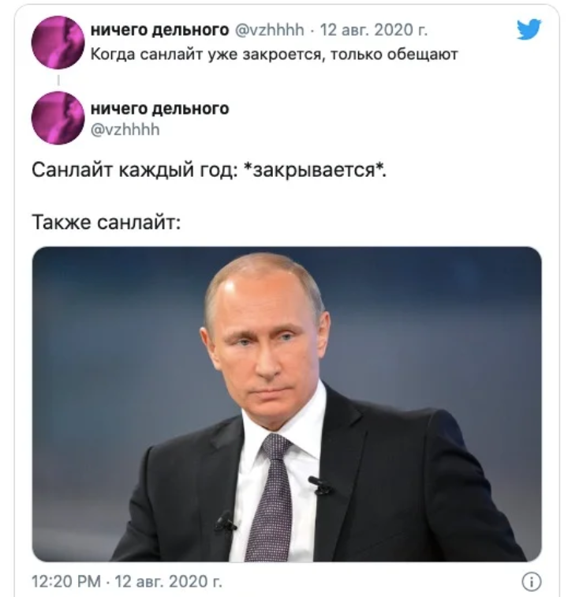Open the tweet info icon
The image size is (568, 597).
coord(531,581)
